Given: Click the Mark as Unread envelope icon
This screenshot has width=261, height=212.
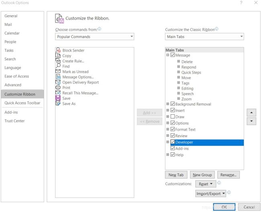Looking at the screenshot, I should pyautogui.click(x=58, y=71).
